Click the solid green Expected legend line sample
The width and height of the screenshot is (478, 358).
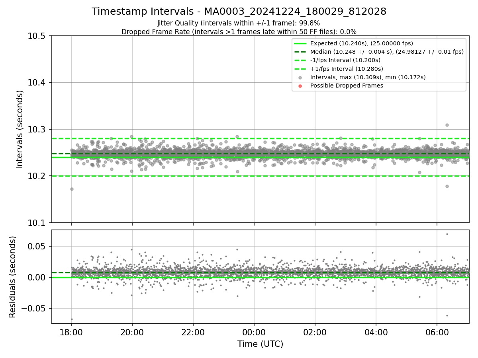pyautogui.click(x=300, y=43)
